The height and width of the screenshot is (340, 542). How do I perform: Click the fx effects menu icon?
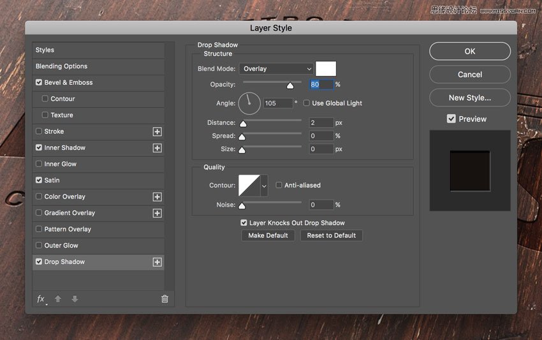41,299
